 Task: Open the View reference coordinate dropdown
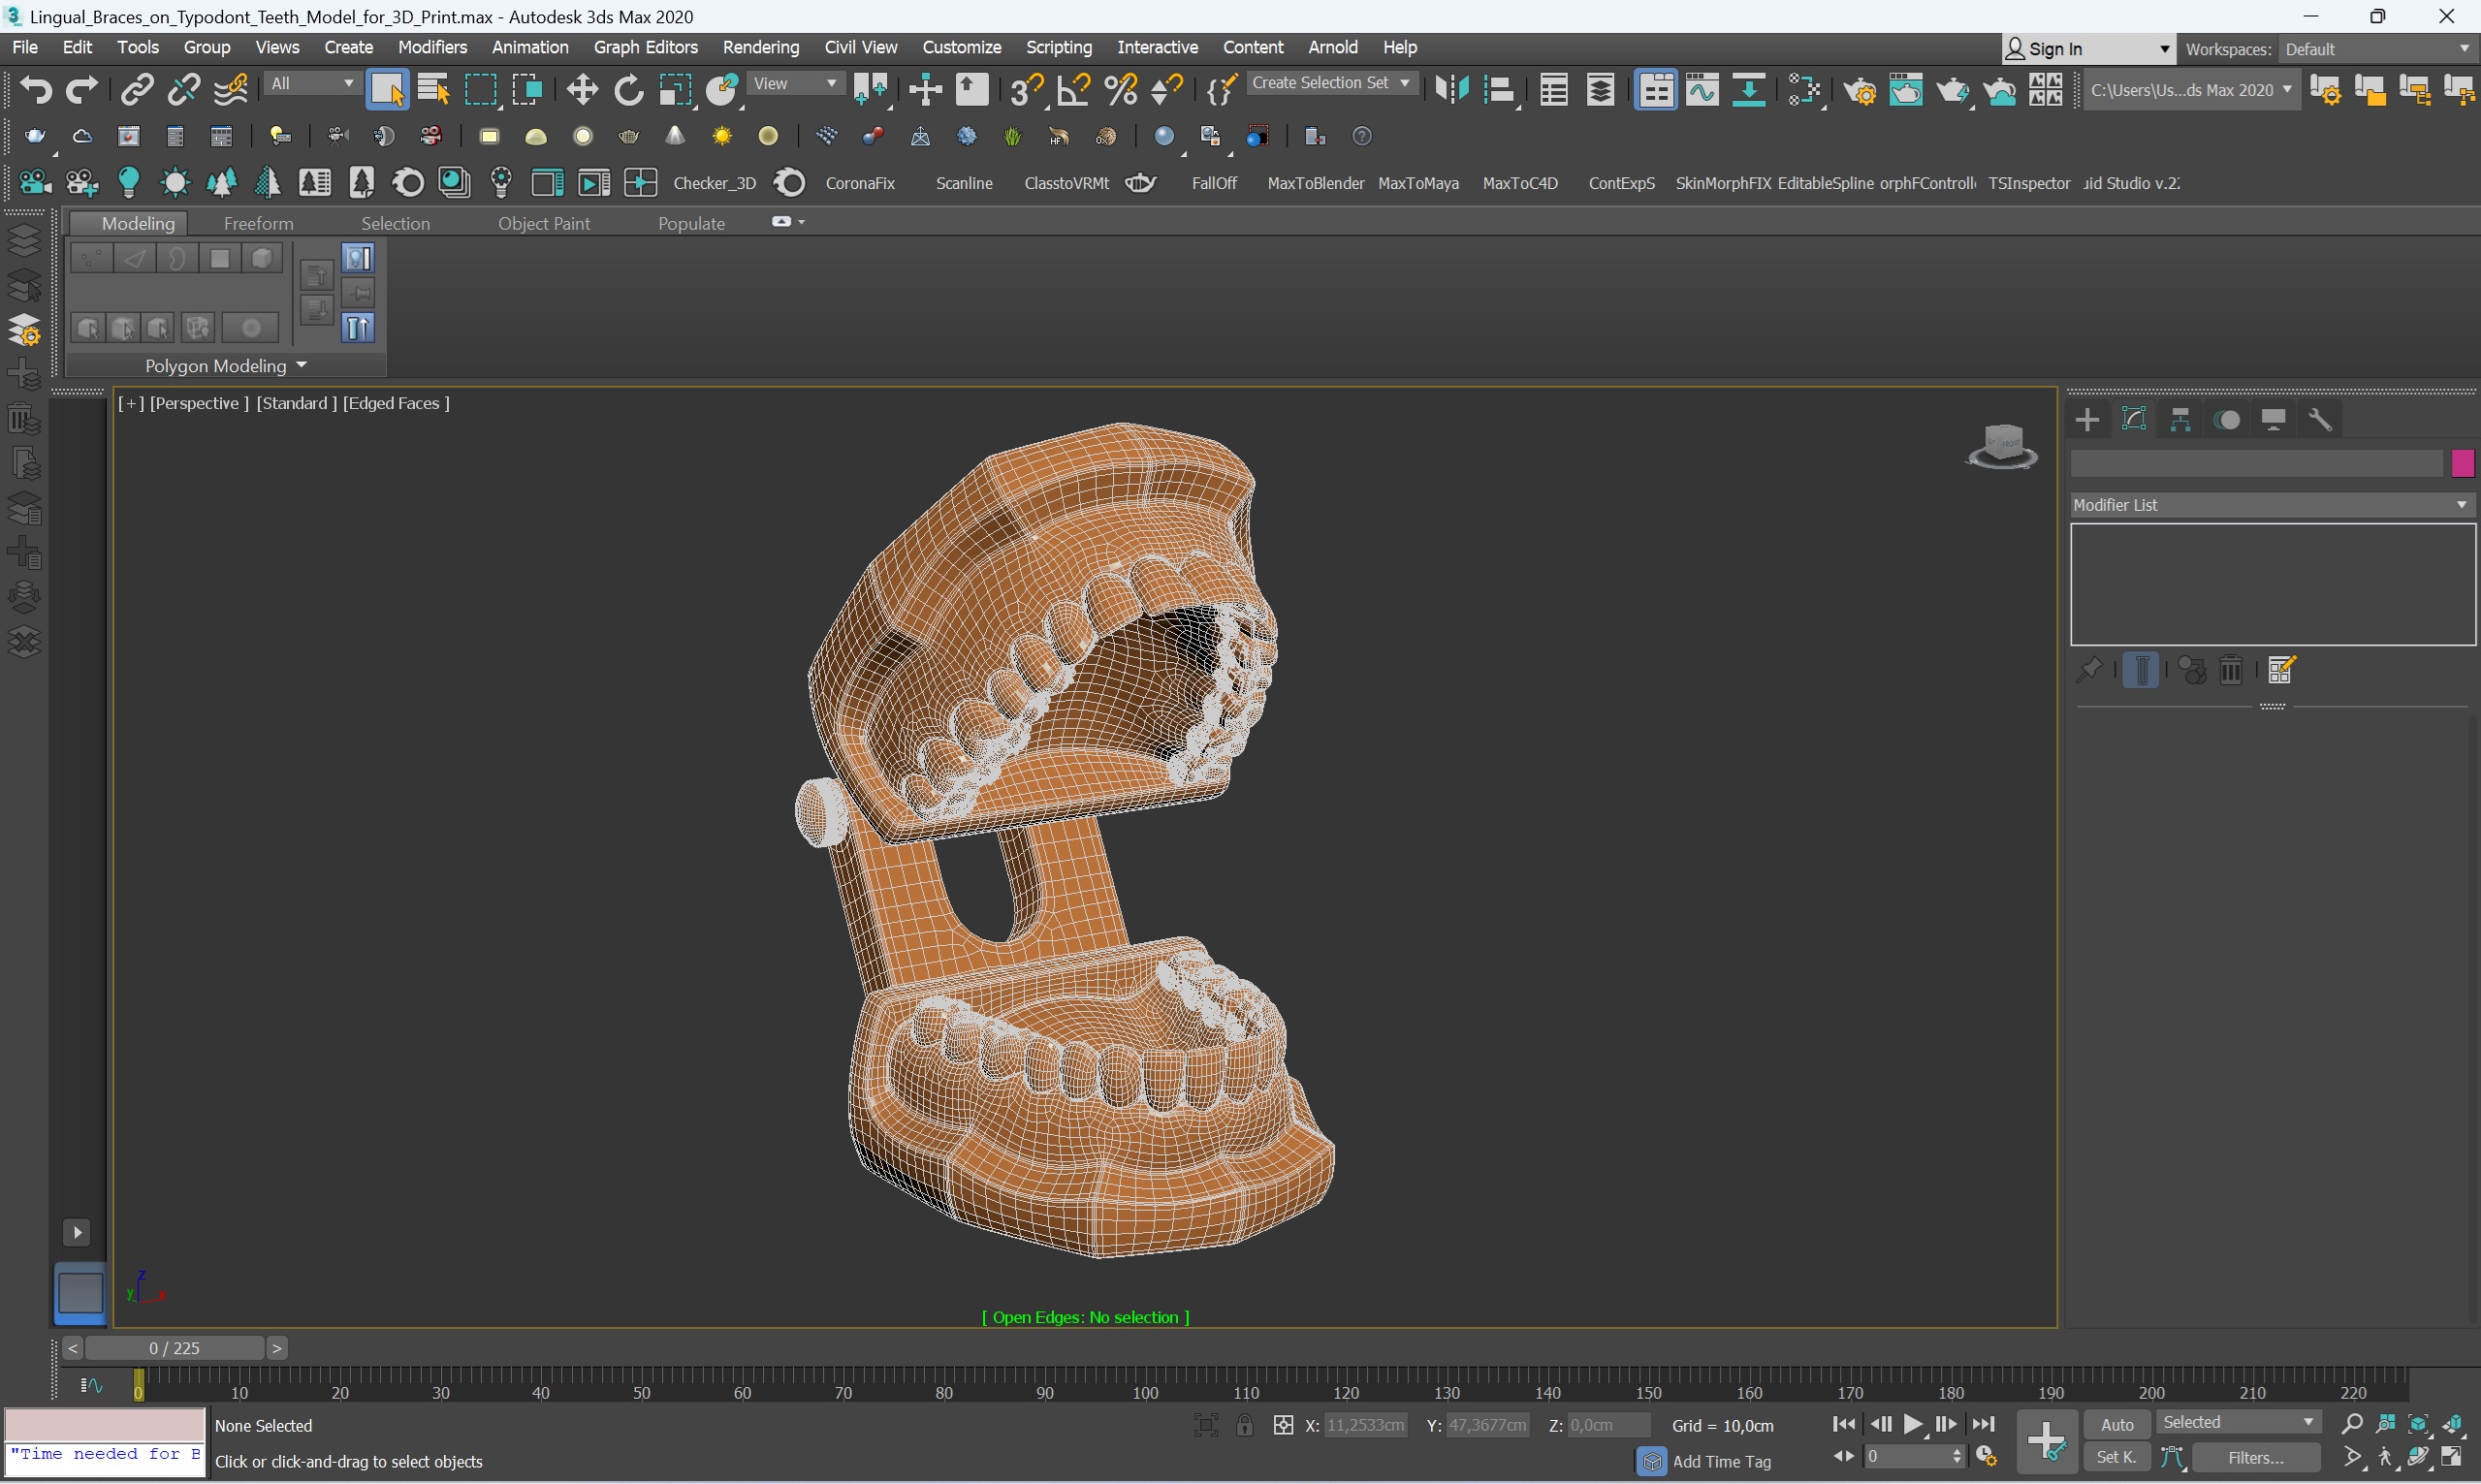(795, 84)
